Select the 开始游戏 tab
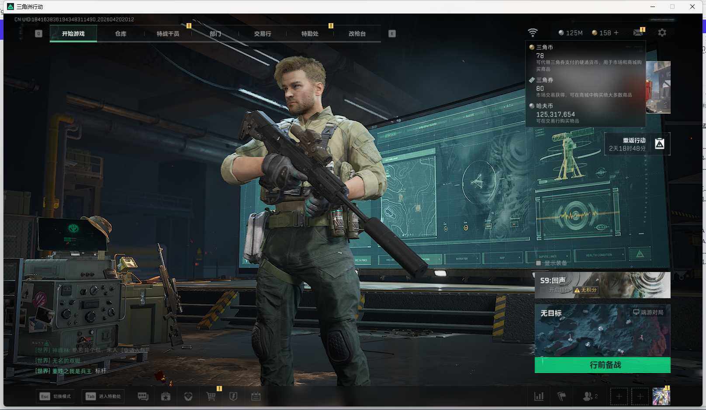 coord(73,34)
